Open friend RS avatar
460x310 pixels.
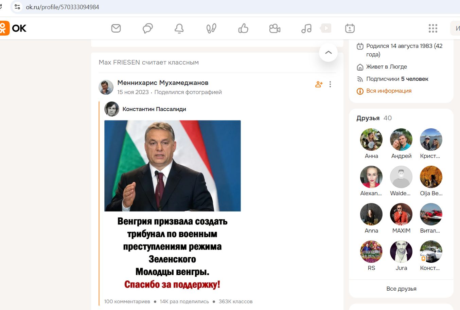371,252
